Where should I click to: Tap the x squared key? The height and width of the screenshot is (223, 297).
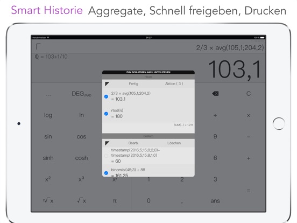48,179
